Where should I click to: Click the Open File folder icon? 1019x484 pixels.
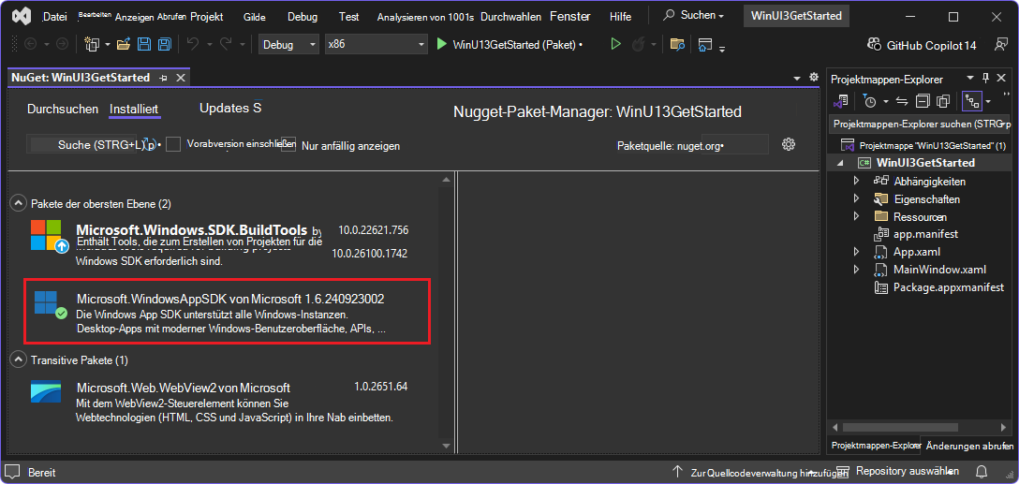pos(124,45)
